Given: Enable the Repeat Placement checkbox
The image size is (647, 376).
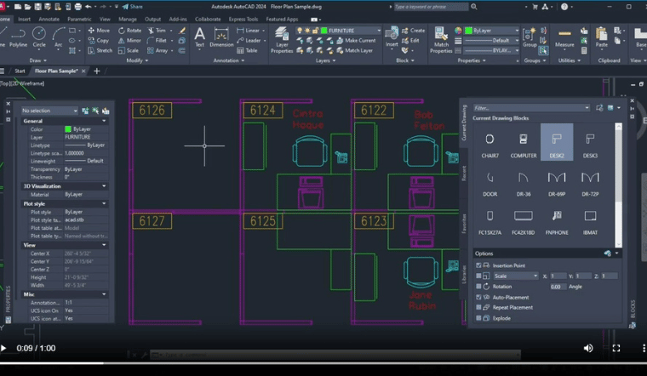Looking at the screenshot, I should tap(478, 307).
